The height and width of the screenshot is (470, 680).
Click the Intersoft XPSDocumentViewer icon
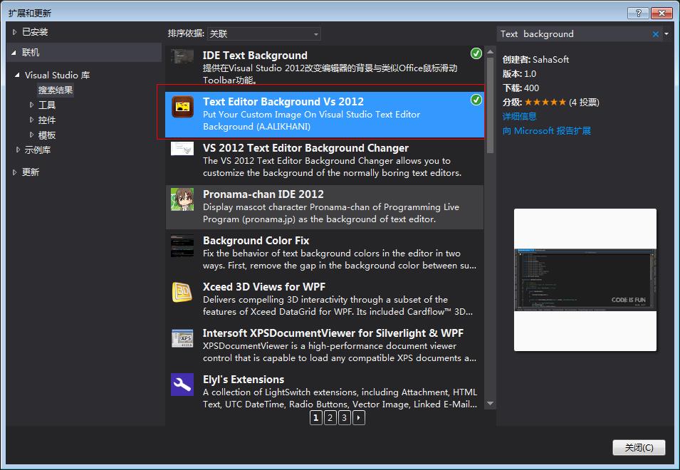[182, 339]
